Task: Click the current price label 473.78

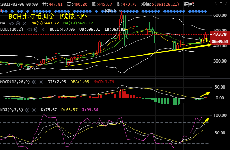Action: 220,34
